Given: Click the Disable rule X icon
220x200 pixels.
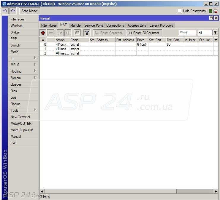Looking at the screenshot, I should pyautogui.click(x=68, y=33).
